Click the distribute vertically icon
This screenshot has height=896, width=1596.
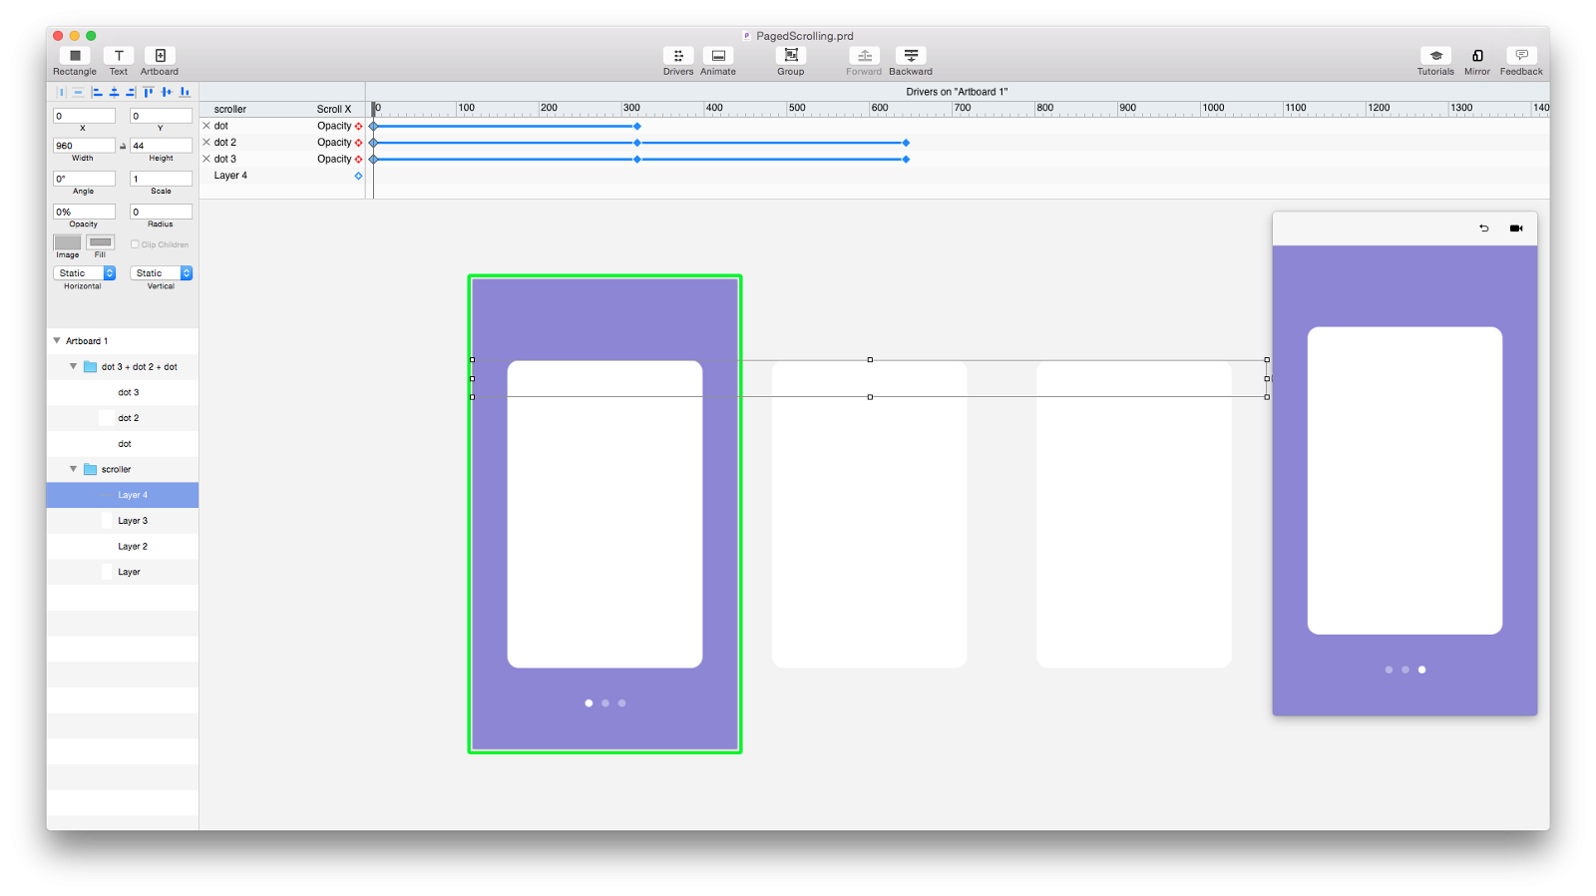(x=78, y=92)
